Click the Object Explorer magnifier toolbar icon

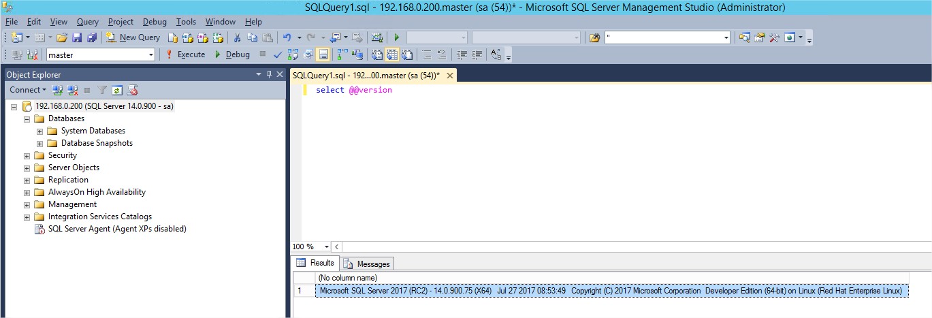click(x=745, y=37)
